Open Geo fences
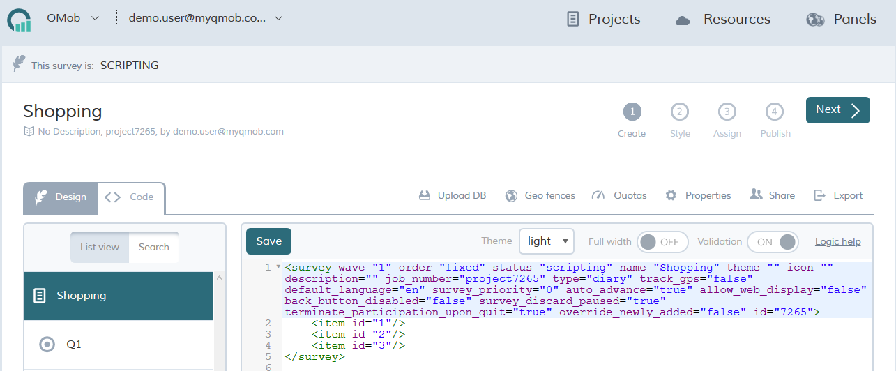The width and height of the screenshot is (896, 371). tap(540, 195)
